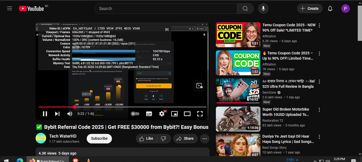Click the red scrubber handle

pos(75,107)
